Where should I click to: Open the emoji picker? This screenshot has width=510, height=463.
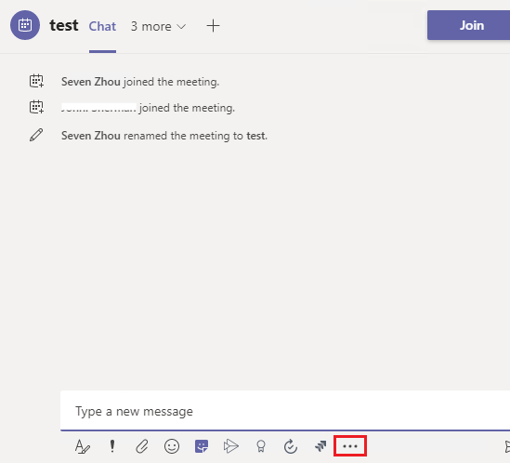(172, 446)
